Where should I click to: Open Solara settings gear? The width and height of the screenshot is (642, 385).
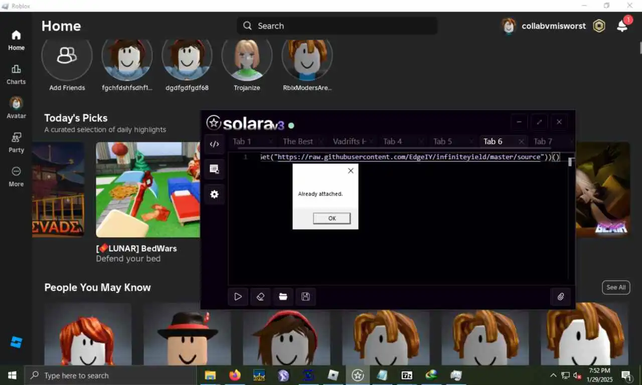pos(214,194)
